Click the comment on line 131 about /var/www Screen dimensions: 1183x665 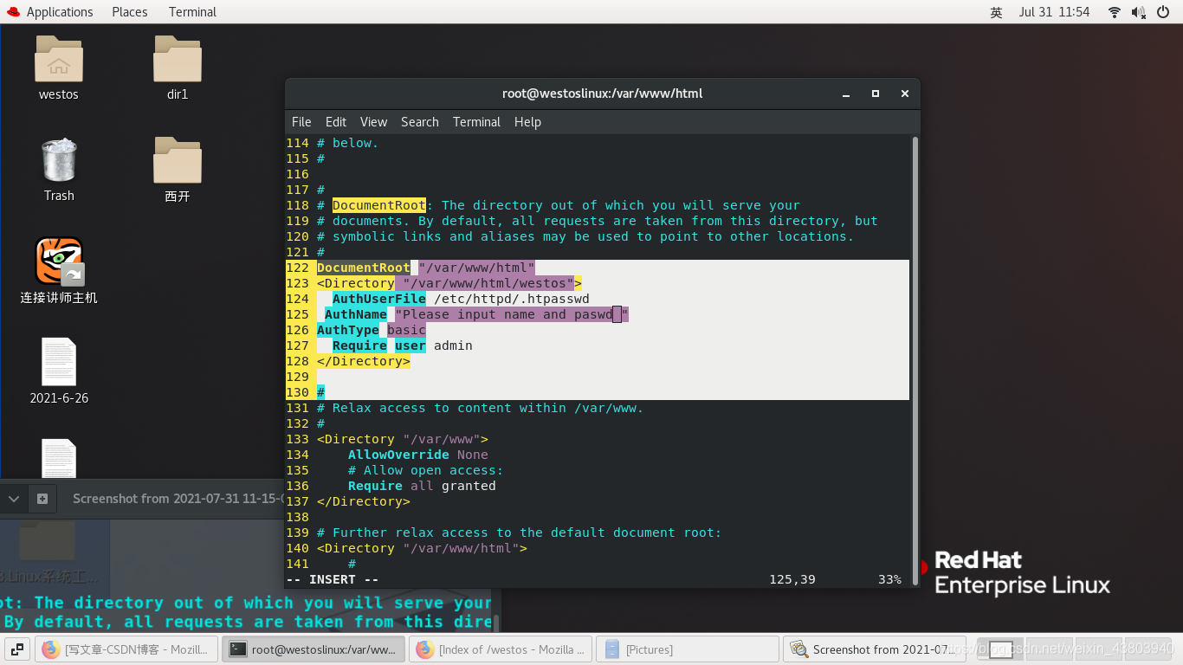click(481, 408)
